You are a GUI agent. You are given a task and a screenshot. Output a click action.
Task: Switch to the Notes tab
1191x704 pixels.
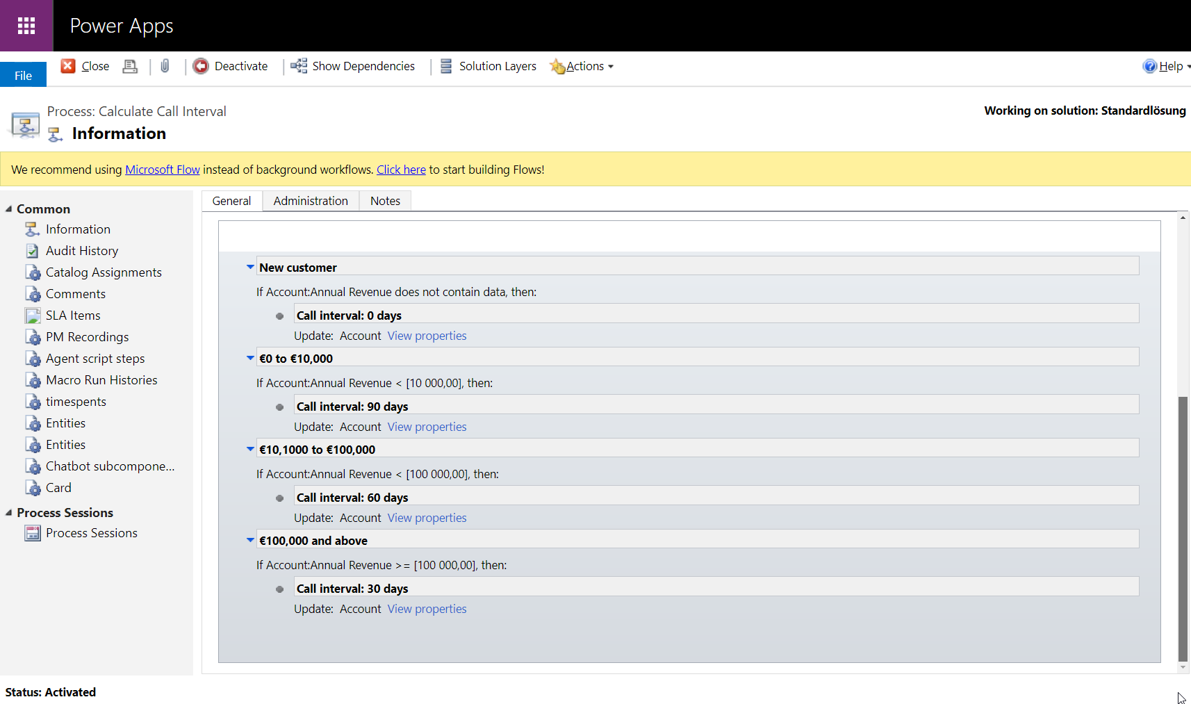click(385, 201)
